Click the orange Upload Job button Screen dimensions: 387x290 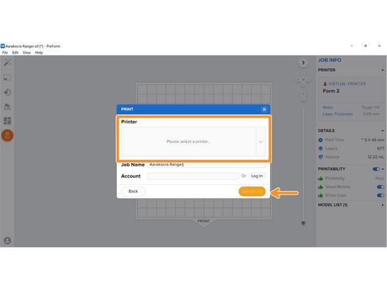point(252,191)
